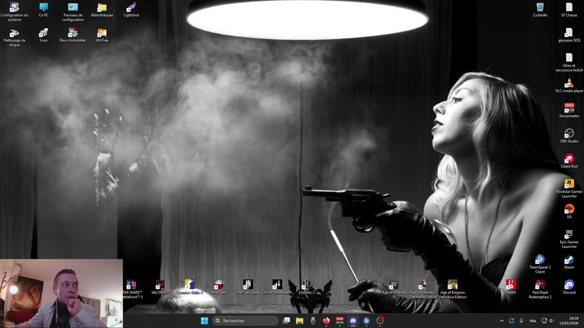Open OBS Studio with red badge in taskbar

(380, 321)
